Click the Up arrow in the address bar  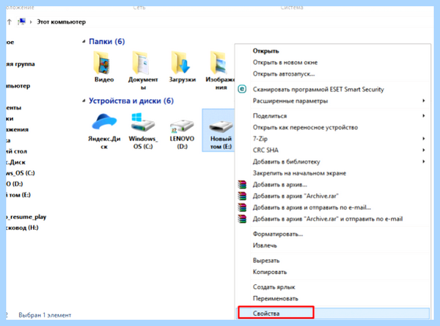pos(10,21)
